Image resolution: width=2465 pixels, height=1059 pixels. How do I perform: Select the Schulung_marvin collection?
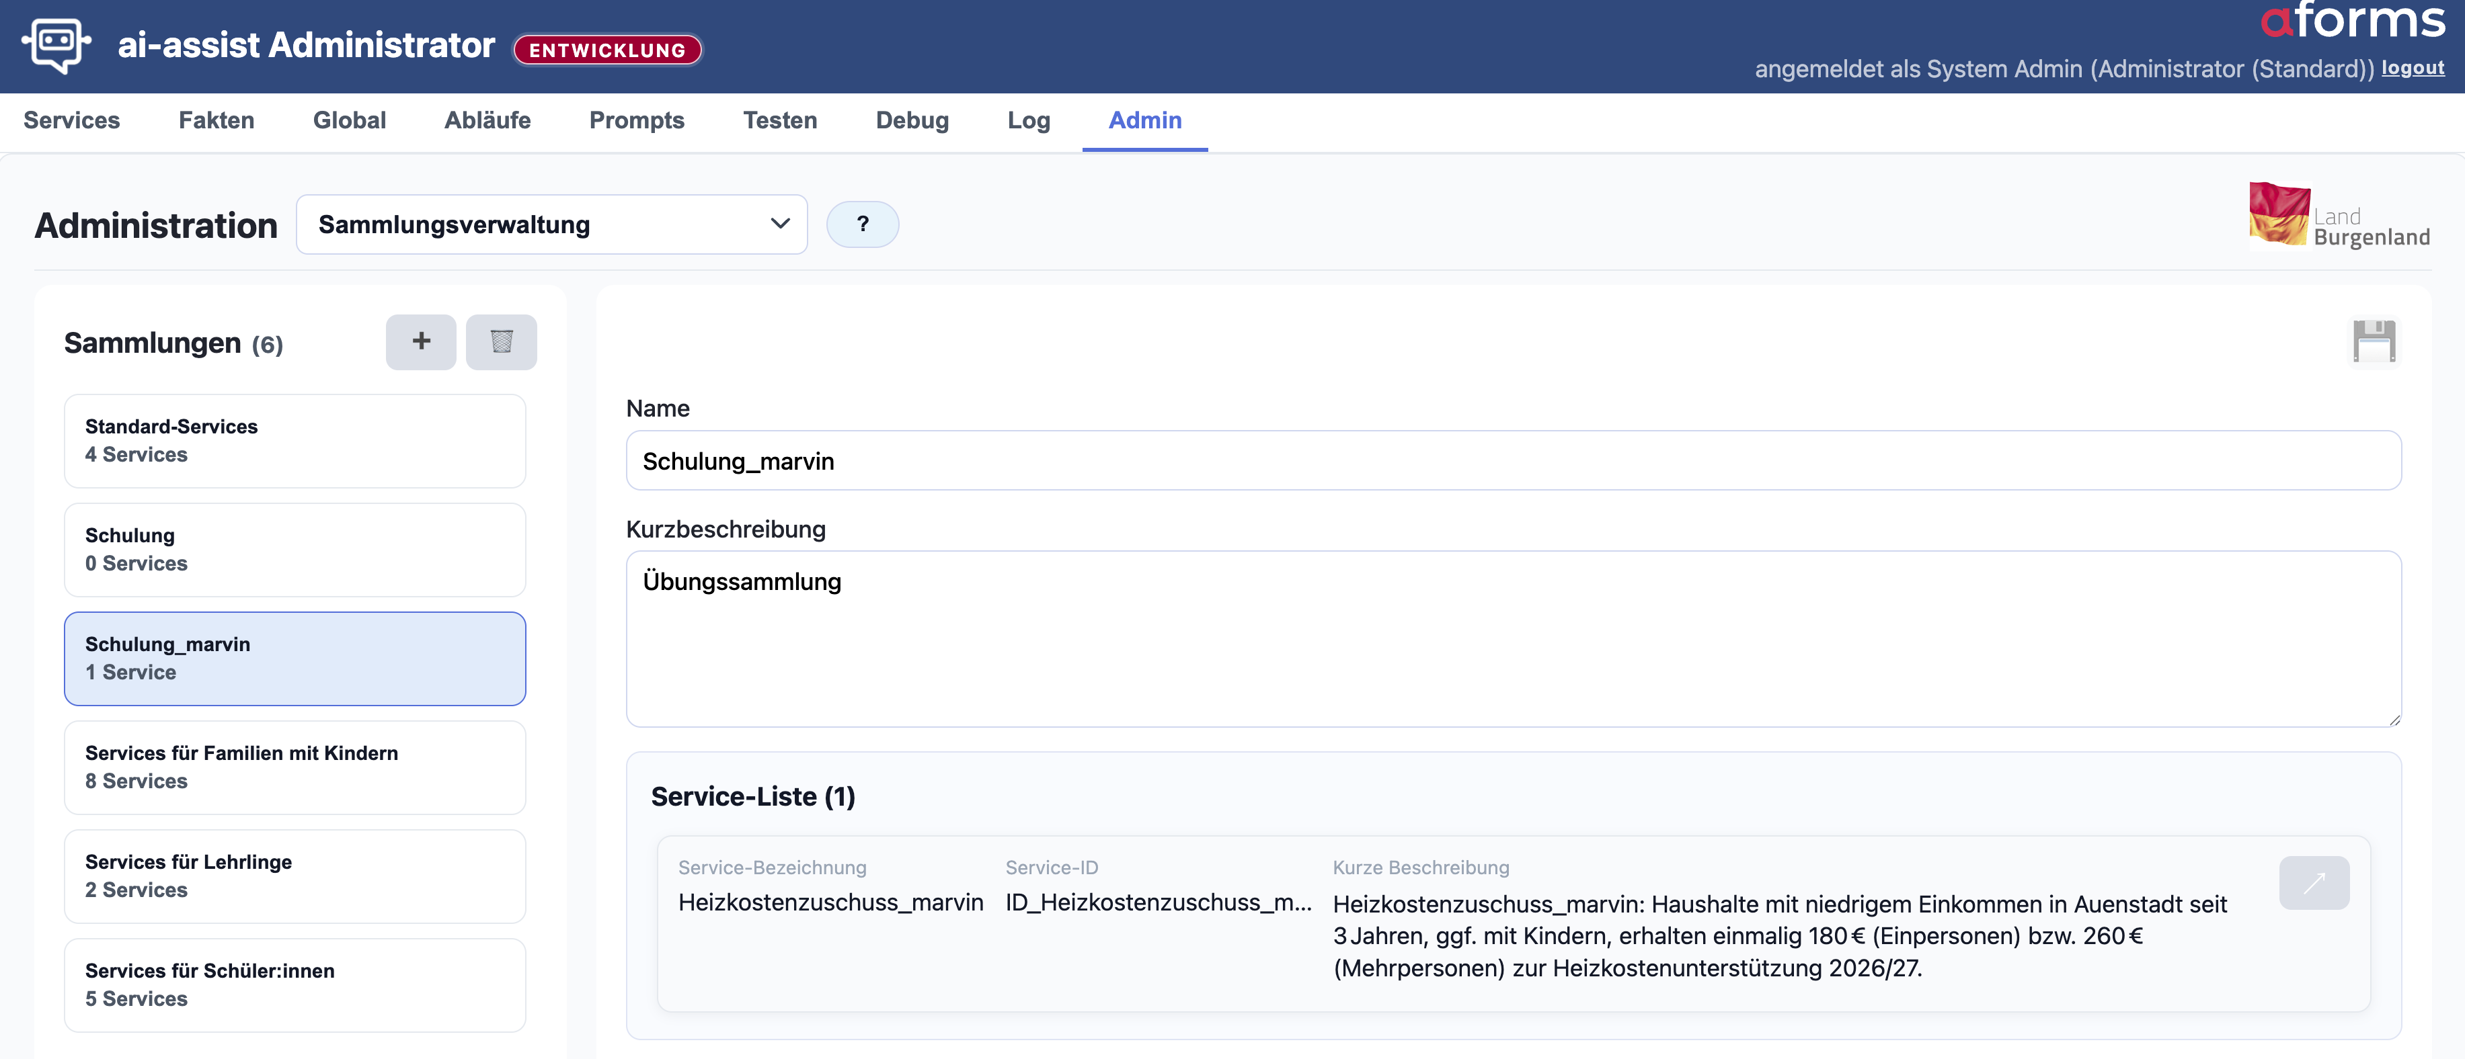[295, 659]
